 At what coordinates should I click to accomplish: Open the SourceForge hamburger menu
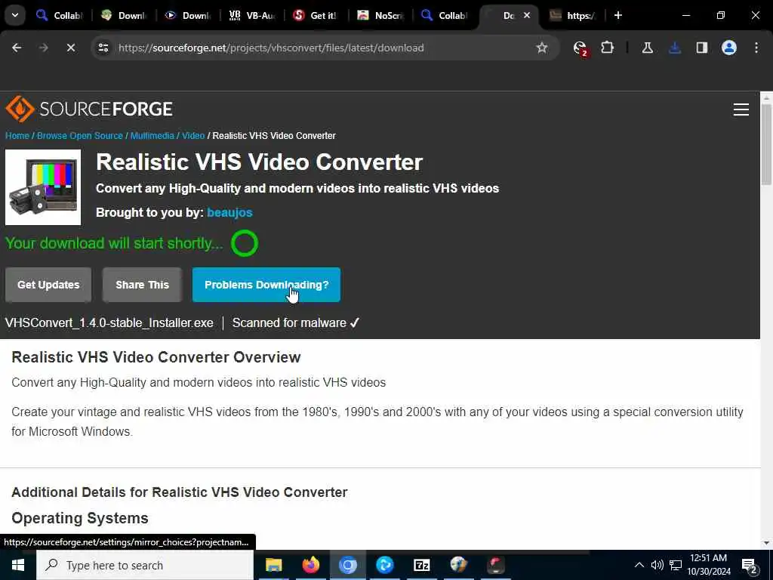[741, 109]
